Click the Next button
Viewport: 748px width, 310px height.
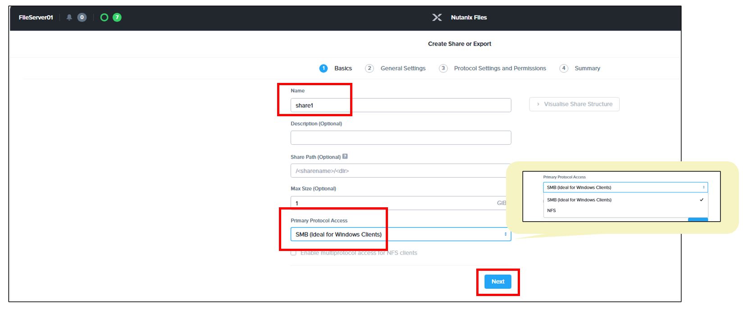[x=498, y=282]
